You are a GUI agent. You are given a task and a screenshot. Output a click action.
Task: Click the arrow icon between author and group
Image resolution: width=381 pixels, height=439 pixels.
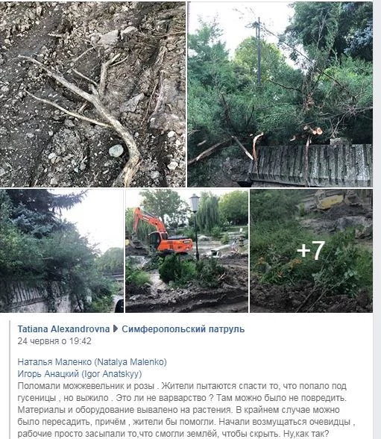click(116, 329)
